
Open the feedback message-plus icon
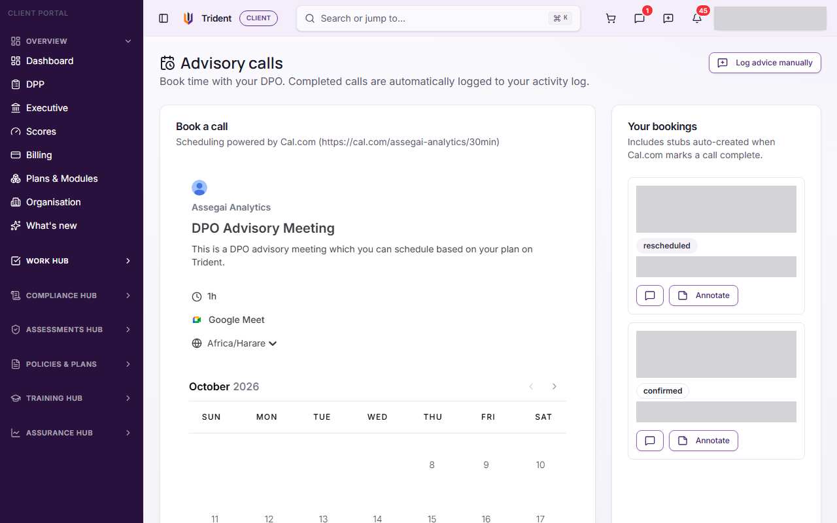(x=668, y=18)
